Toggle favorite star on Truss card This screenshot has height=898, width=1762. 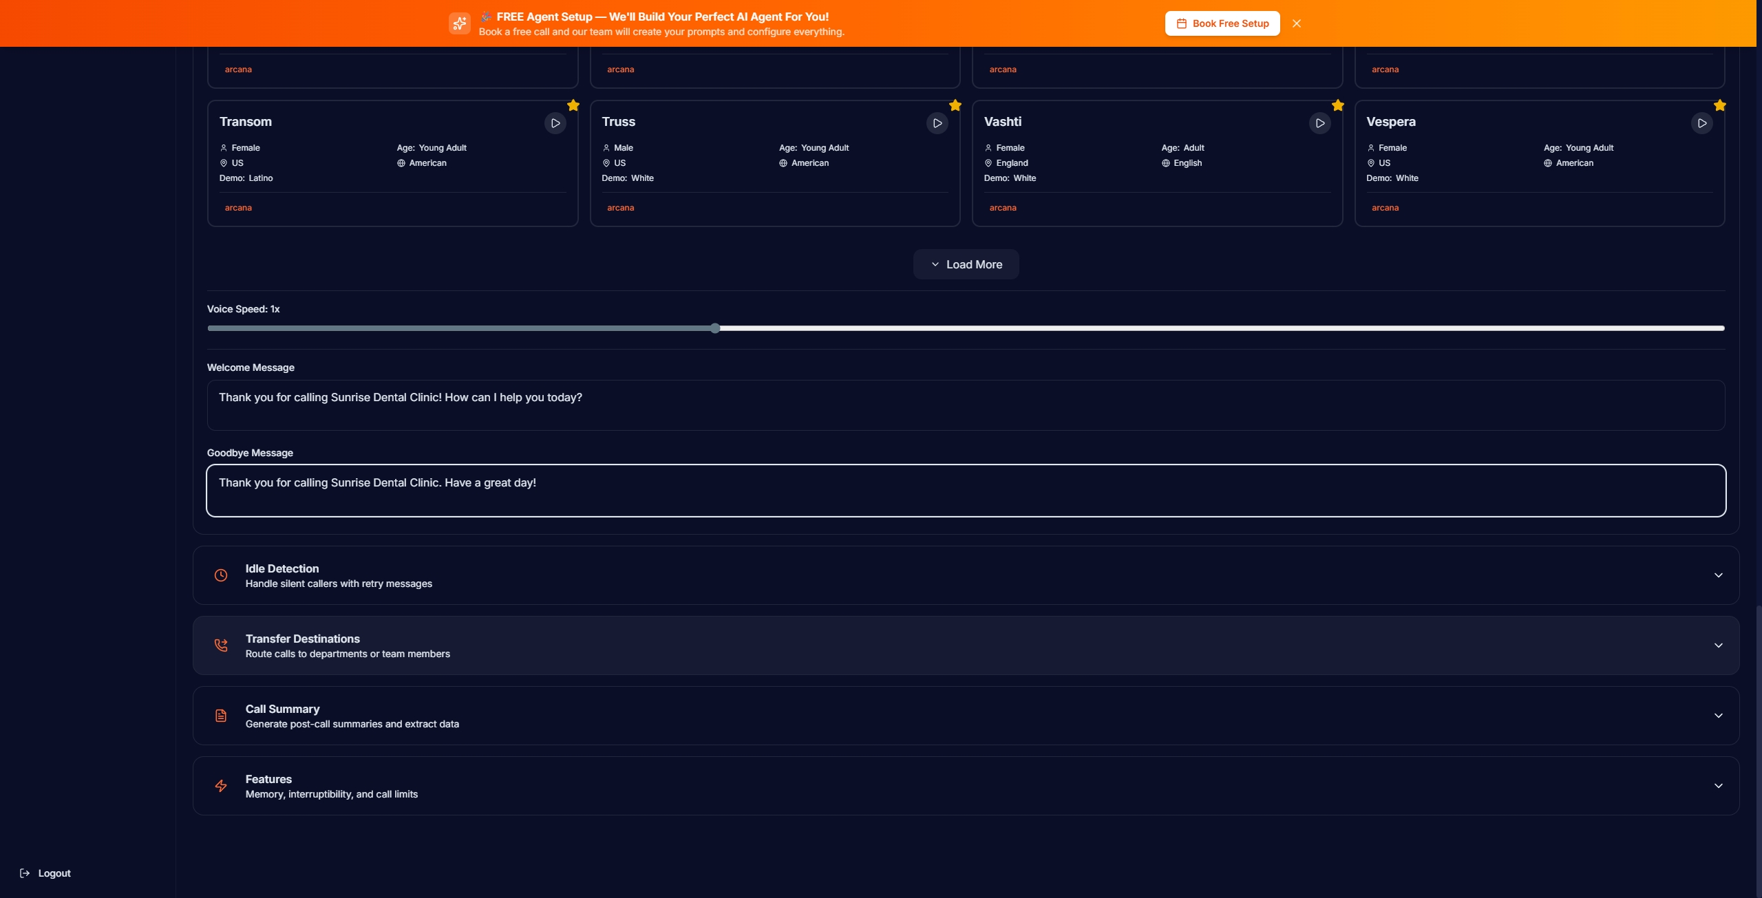[x=955, y=105]
